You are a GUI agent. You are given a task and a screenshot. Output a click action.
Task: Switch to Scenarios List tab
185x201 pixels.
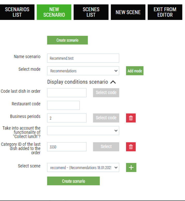pos(17,12)
